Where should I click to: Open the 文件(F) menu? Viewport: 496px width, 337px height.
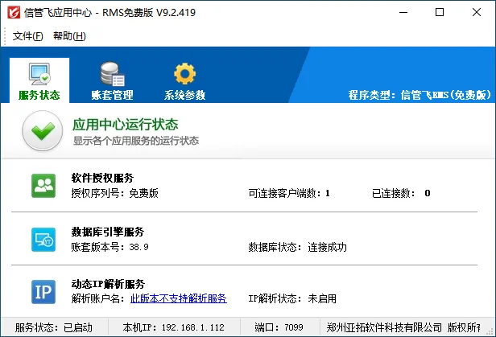28,36
